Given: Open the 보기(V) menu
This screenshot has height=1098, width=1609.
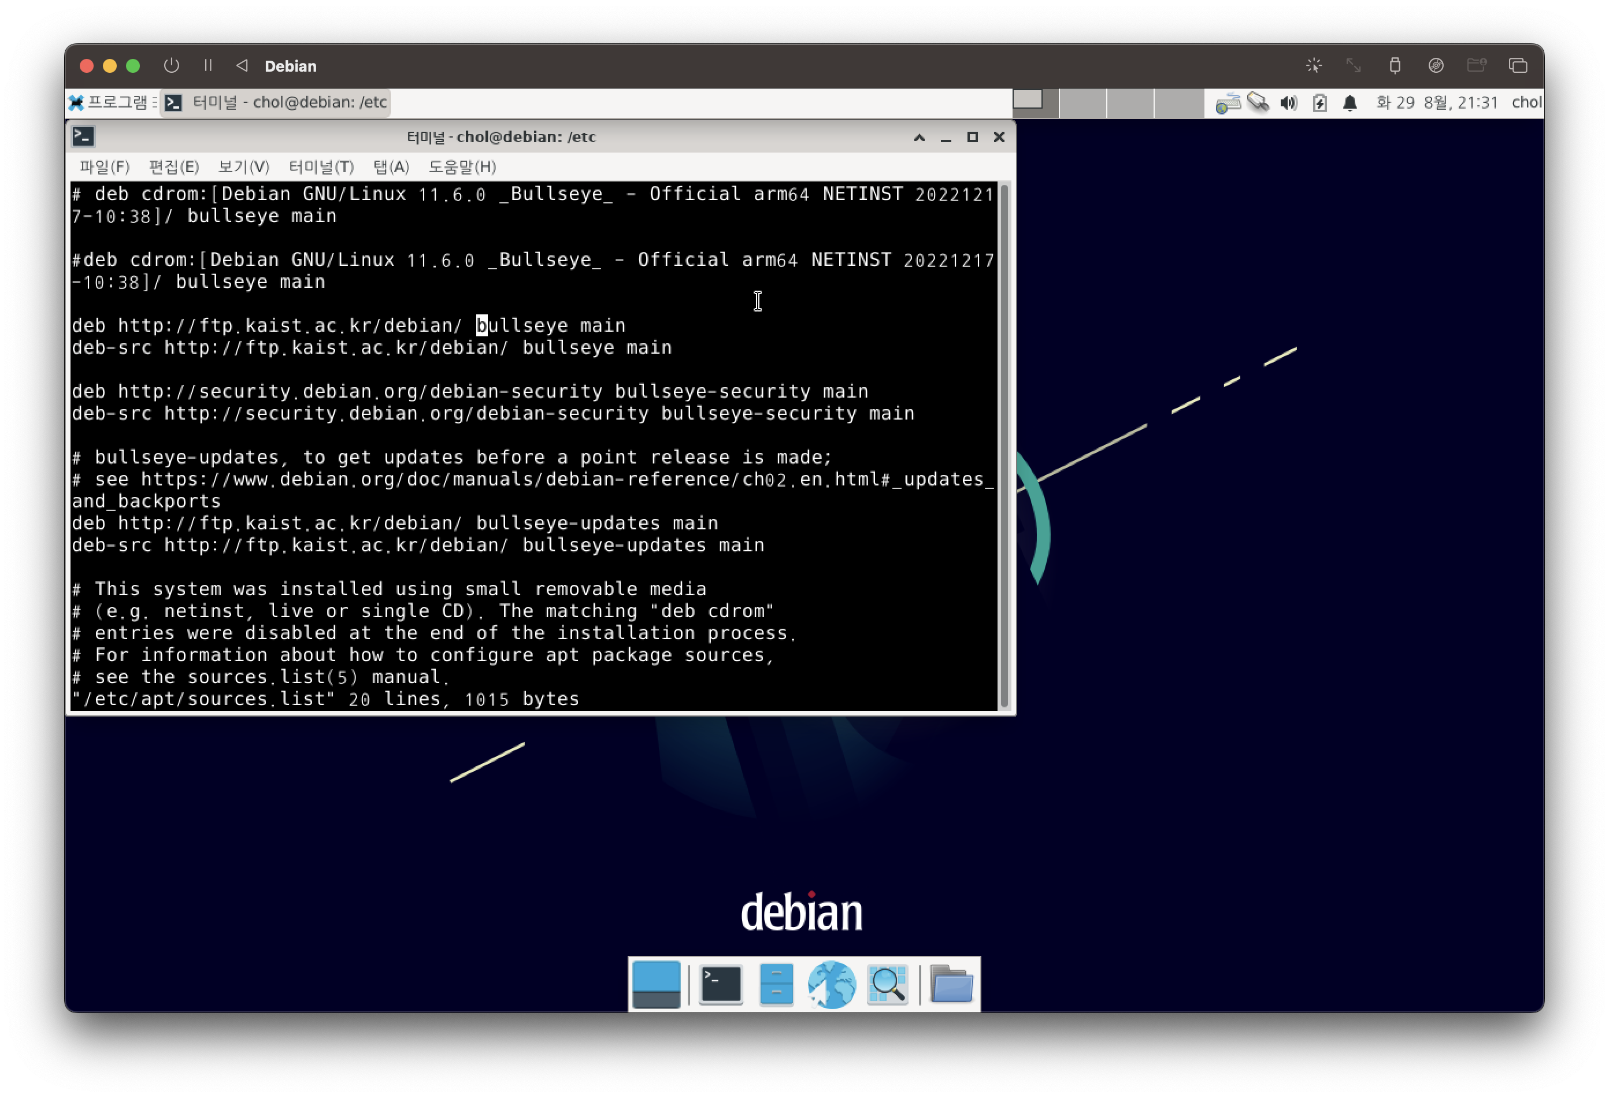Looking at the screenshot, I should tap(243, 167).
